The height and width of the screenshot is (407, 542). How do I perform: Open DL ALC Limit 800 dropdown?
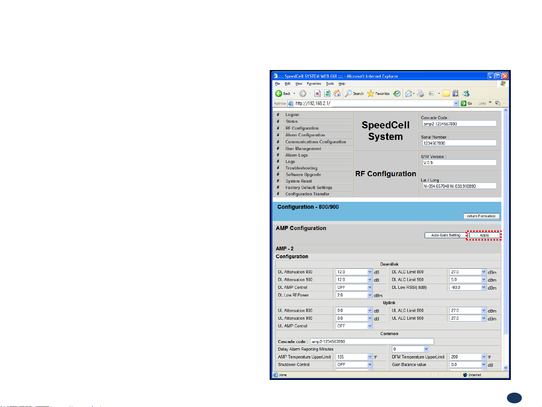[484, 272]
